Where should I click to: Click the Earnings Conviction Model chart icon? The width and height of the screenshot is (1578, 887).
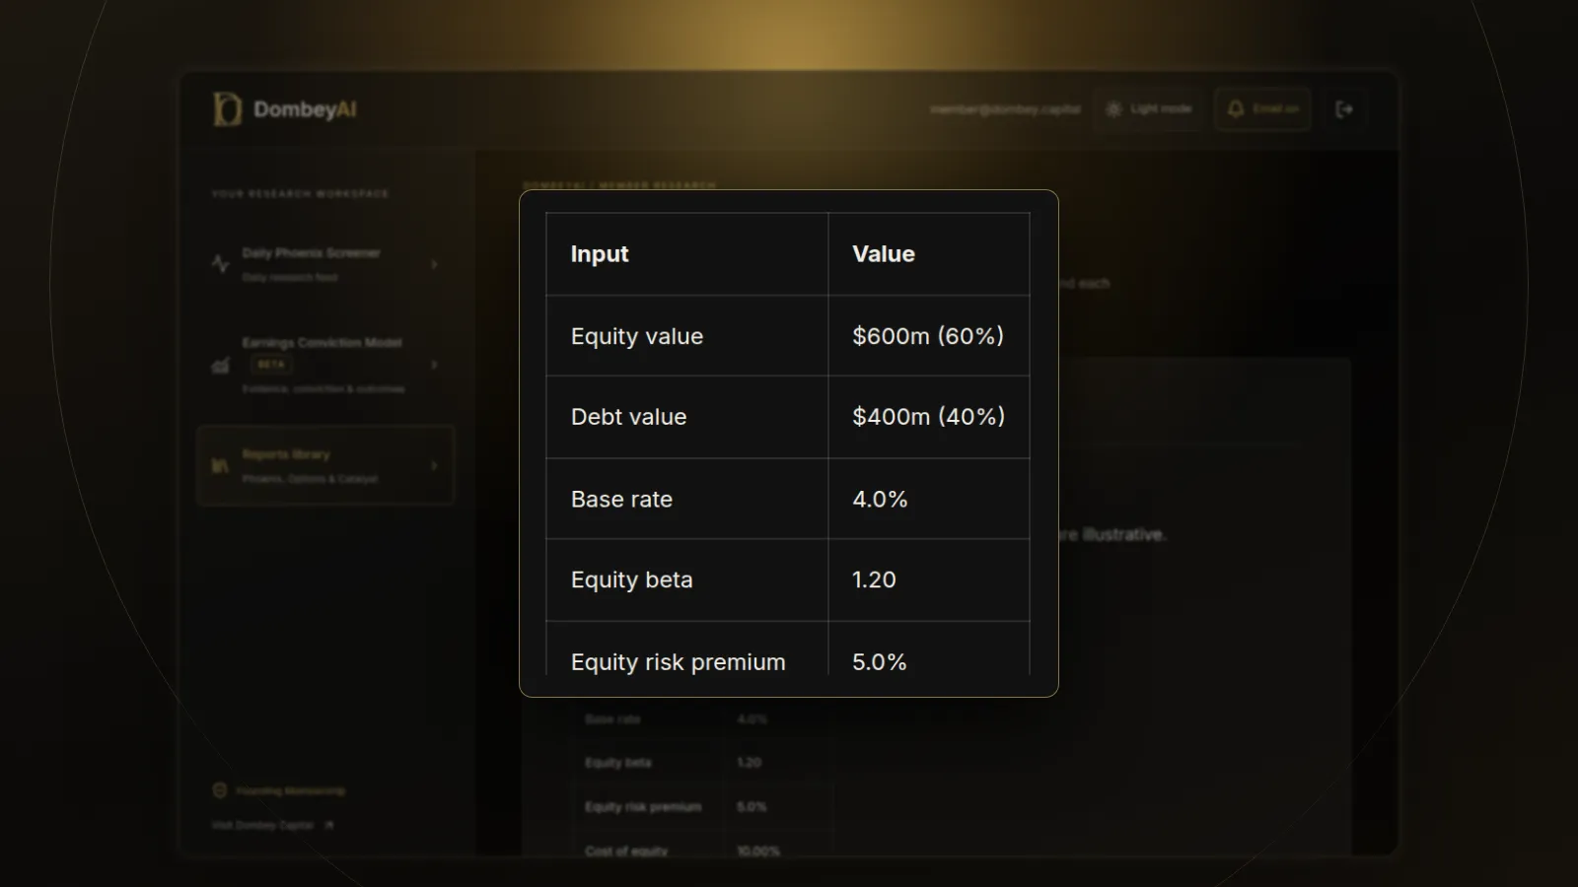pos(221,366)
